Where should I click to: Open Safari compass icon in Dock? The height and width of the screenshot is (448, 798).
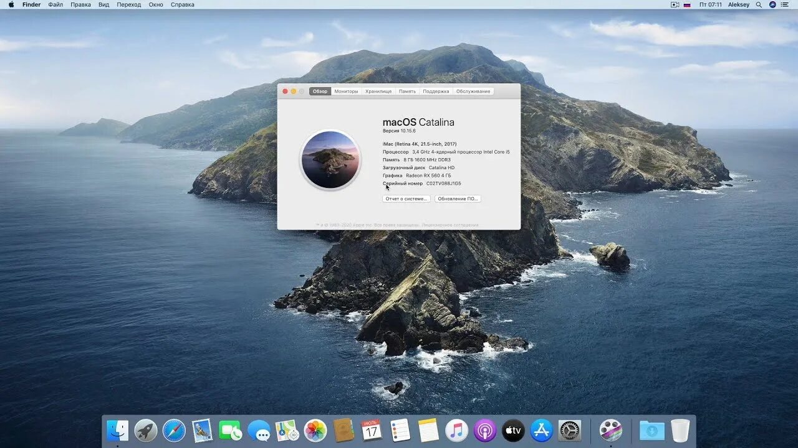pos(174,430)
